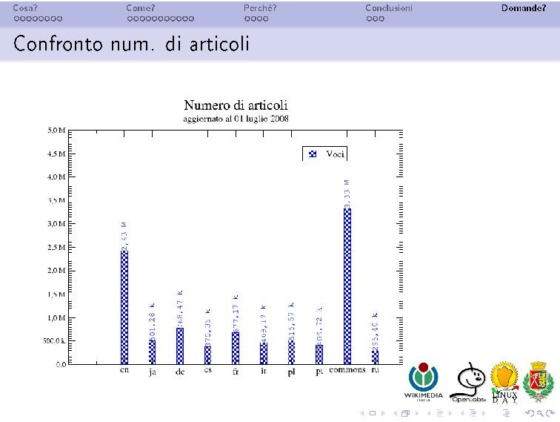This screenshot has width=560, height=422.
Task: Select last slide dot under Conclusioni
Action: click(381, 19)
